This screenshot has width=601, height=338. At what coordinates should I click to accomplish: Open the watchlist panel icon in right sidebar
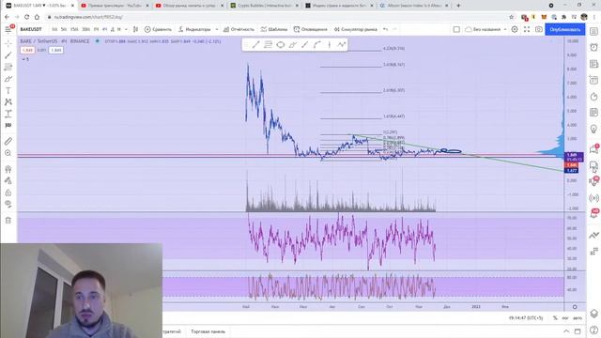click(x=593, y=31)
